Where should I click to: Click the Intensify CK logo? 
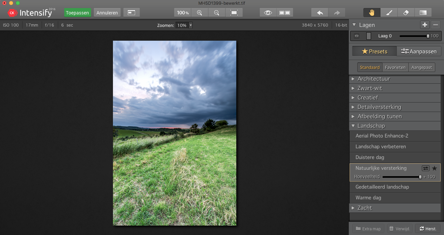coord(31,13)
